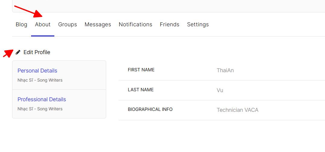The width and height of the screenshot is (325, 152).
Task: View the Notifications tab
Action: 135,24
